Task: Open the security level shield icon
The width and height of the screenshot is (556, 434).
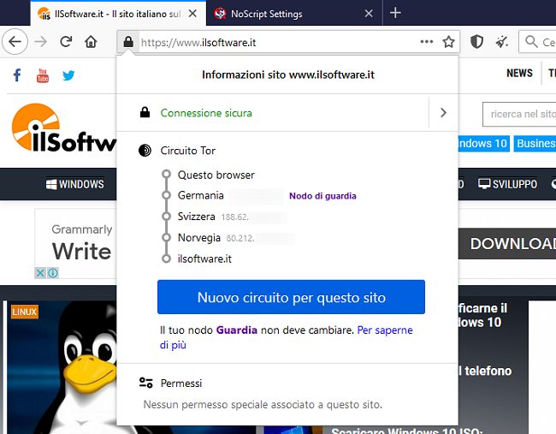Action: [x=476, y=42]
